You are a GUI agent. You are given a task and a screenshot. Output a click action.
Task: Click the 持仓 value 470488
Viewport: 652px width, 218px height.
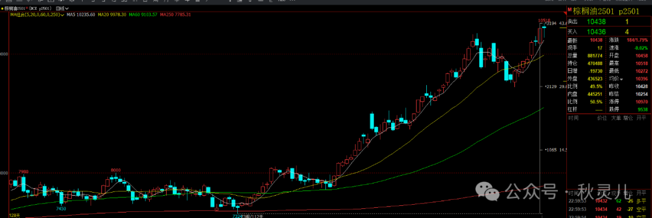click(595, 63)
